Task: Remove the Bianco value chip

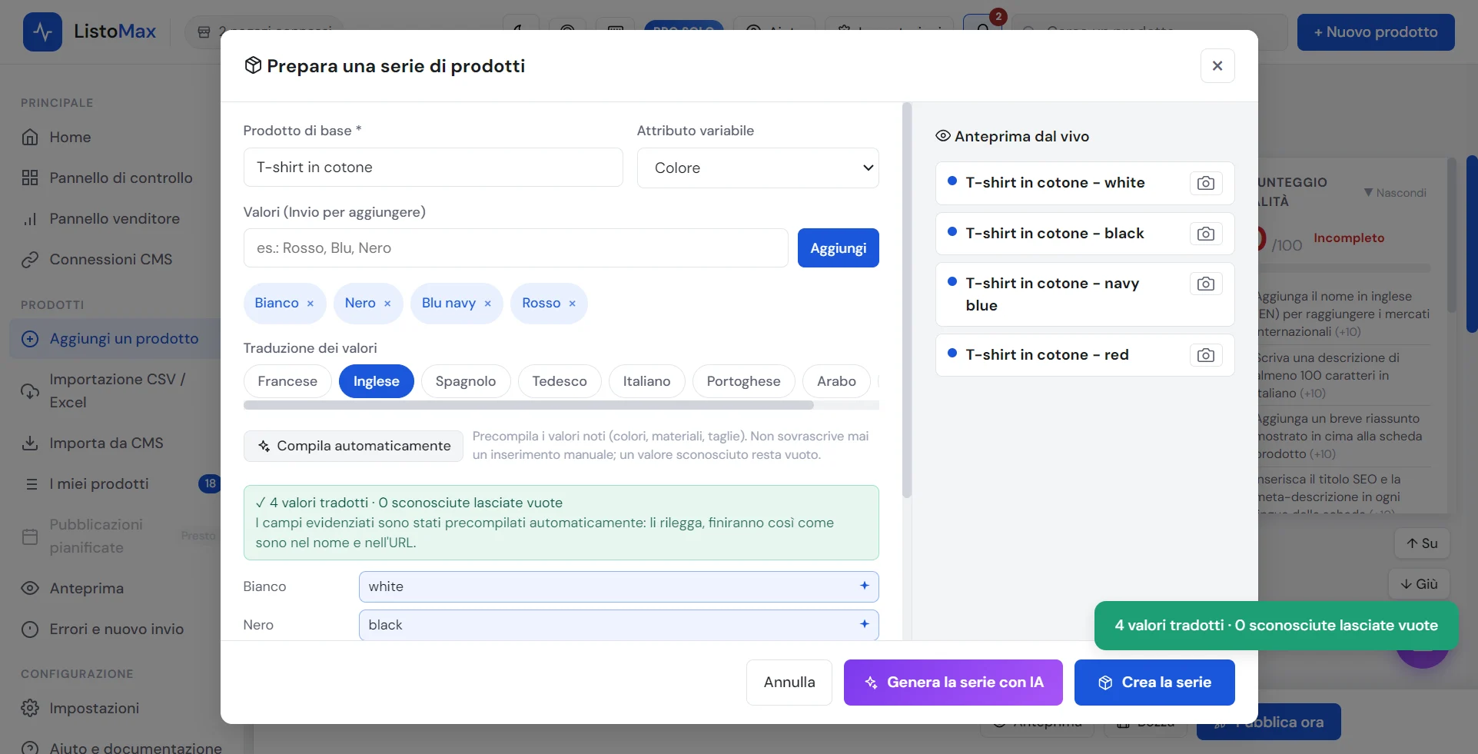Action: (311, 304)
